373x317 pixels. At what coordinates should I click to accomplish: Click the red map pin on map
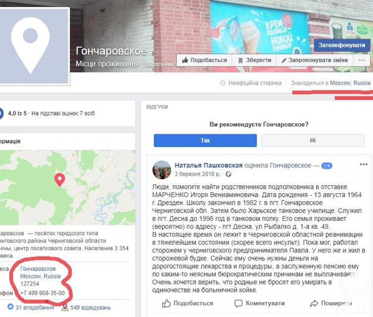(59, 180)
